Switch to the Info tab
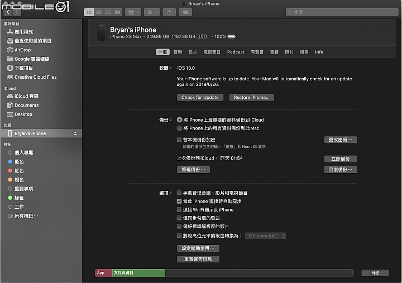Viewport: 402px width, 283px height. point(319,52)
